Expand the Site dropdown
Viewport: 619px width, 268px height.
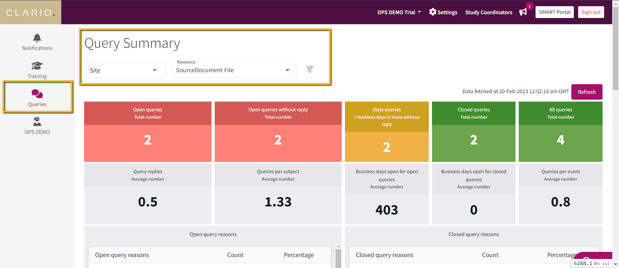click(125, 70)
